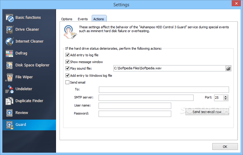Click the Review magnifier disk icon
Image resolution: width=243 pixels, height=155 pixels.
[x=10, y=113]
